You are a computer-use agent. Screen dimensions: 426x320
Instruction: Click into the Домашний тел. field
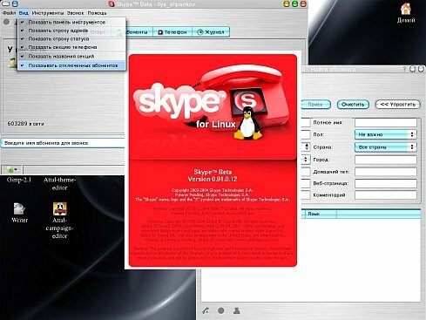pos(386,172)
